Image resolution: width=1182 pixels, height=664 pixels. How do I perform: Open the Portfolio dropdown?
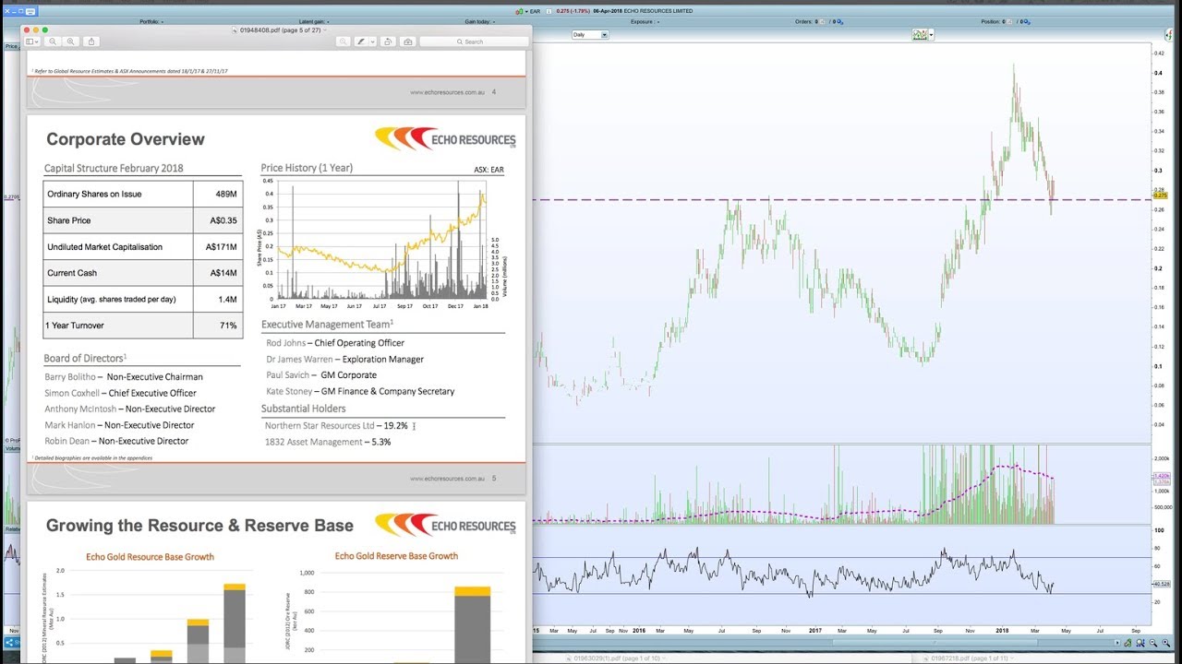click(x=151, y=21)
